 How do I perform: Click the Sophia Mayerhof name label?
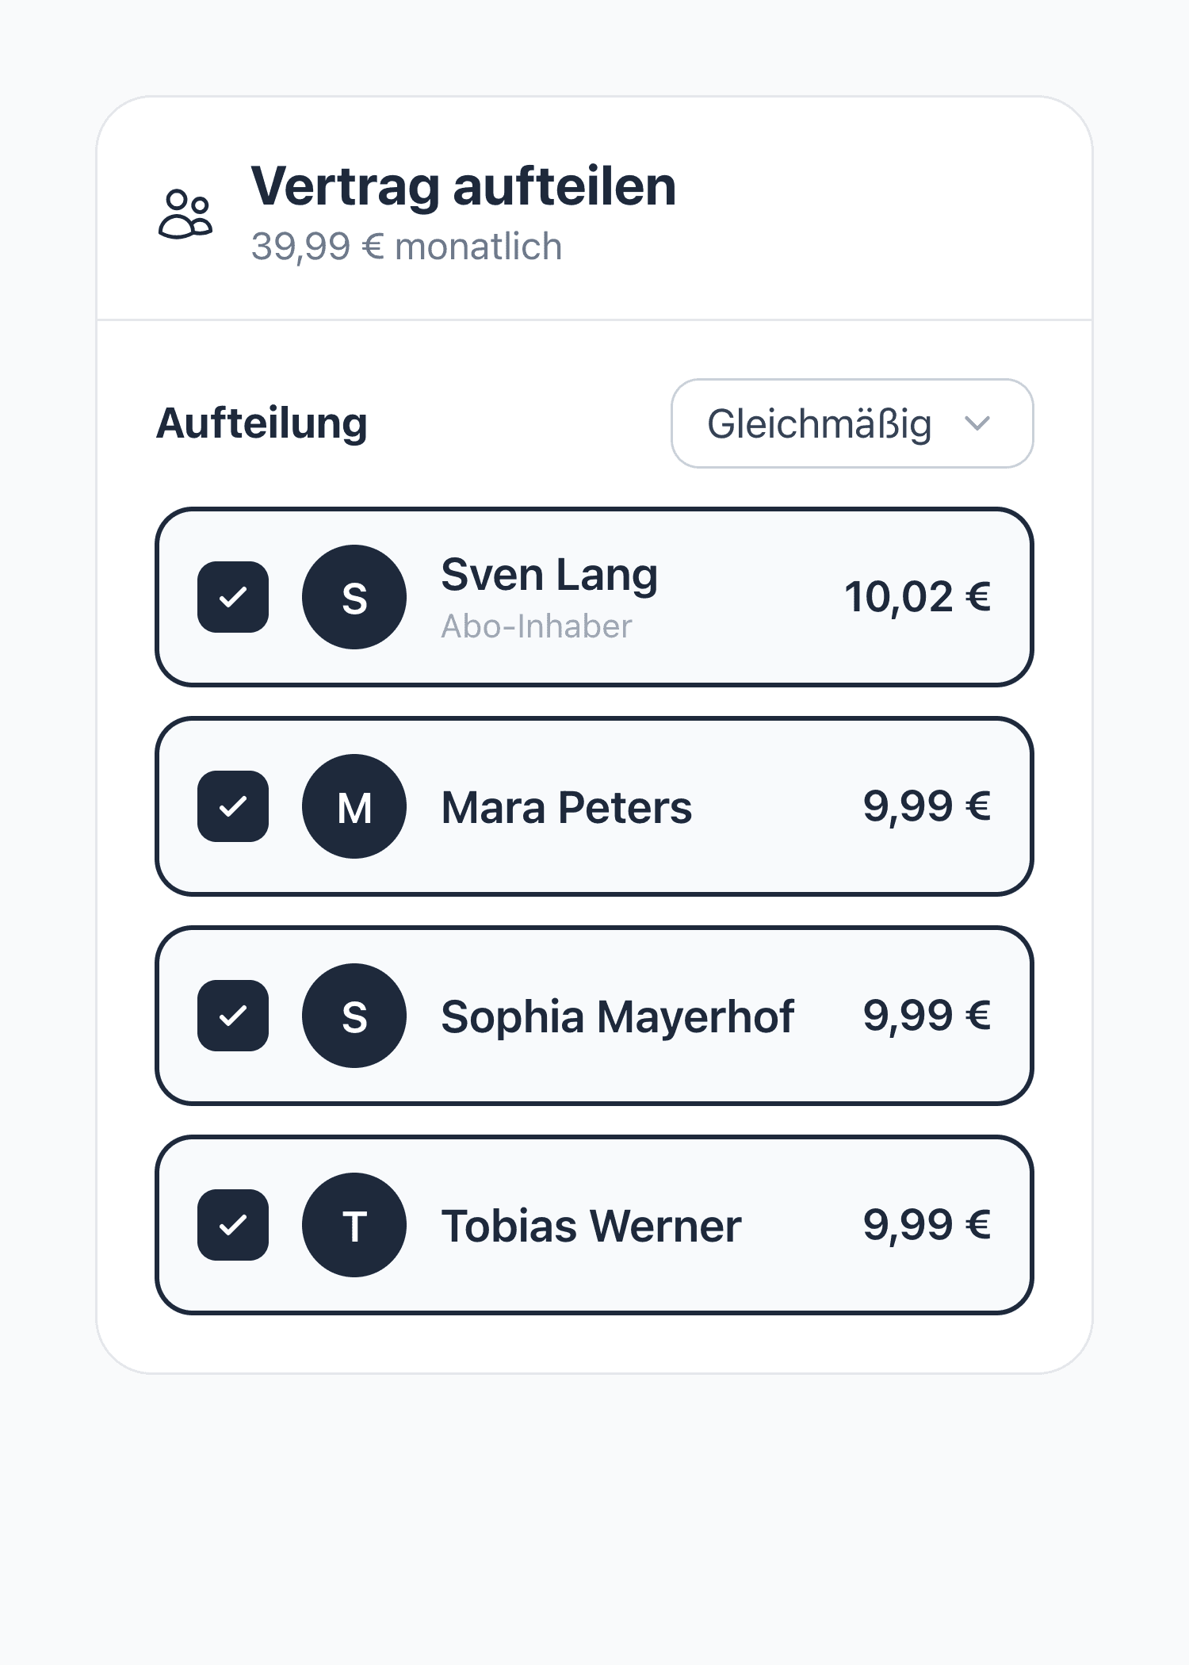click(617, 1016)
